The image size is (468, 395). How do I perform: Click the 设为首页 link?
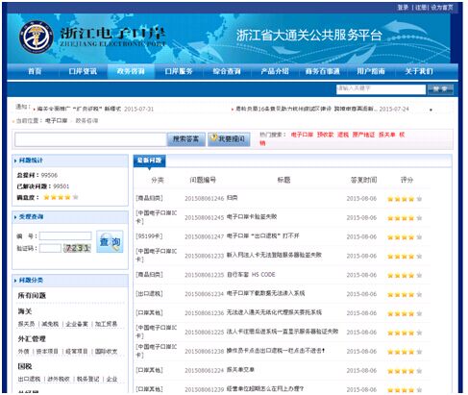point(442,7)
